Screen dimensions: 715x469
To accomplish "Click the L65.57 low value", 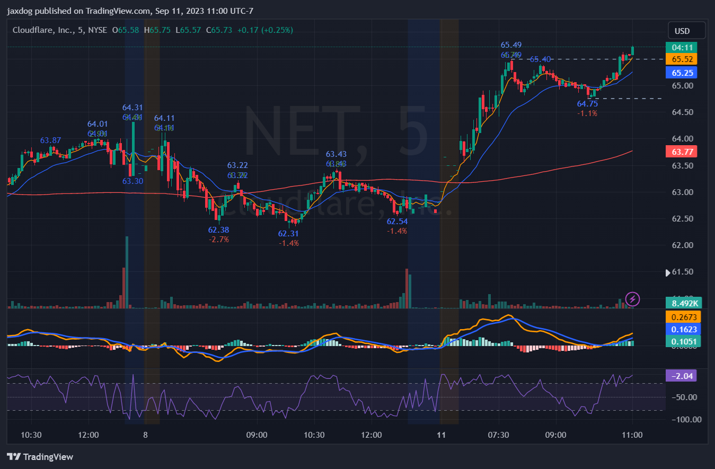I will click(188, 30).
